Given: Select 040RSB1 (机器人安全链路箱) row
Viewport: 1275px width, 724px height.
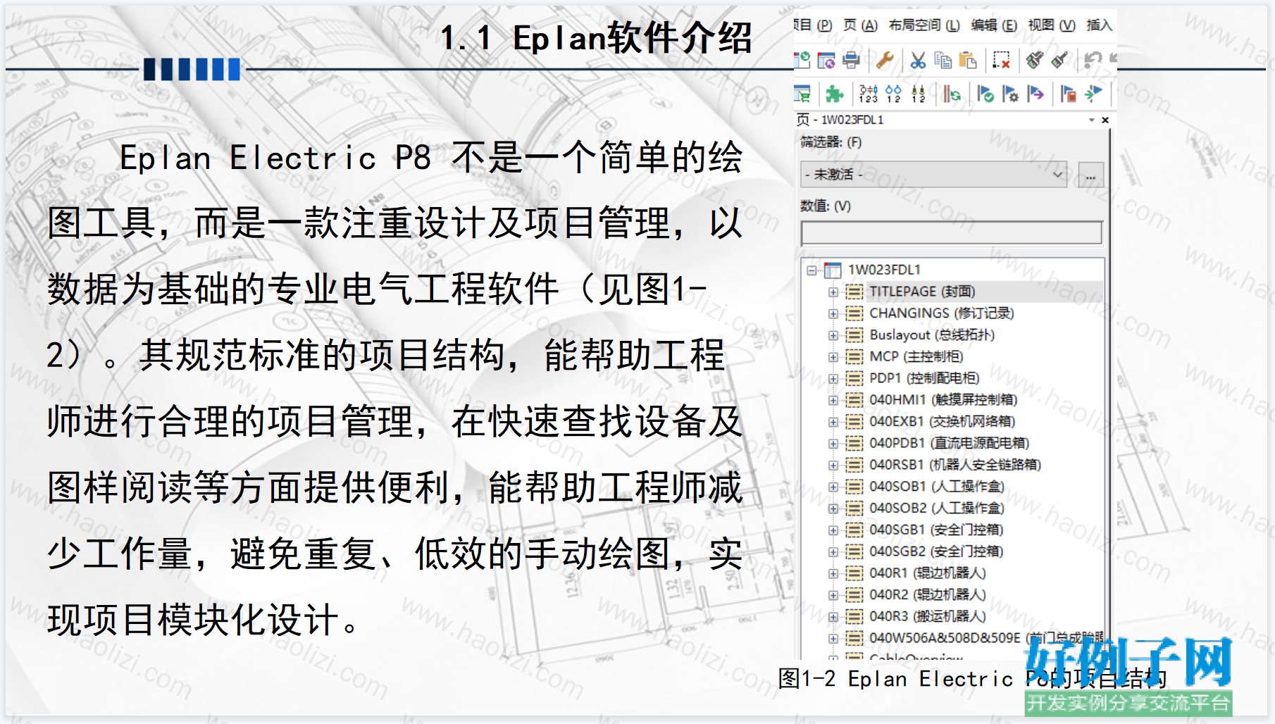Looking at the screenshot, I should click(955, 465).
